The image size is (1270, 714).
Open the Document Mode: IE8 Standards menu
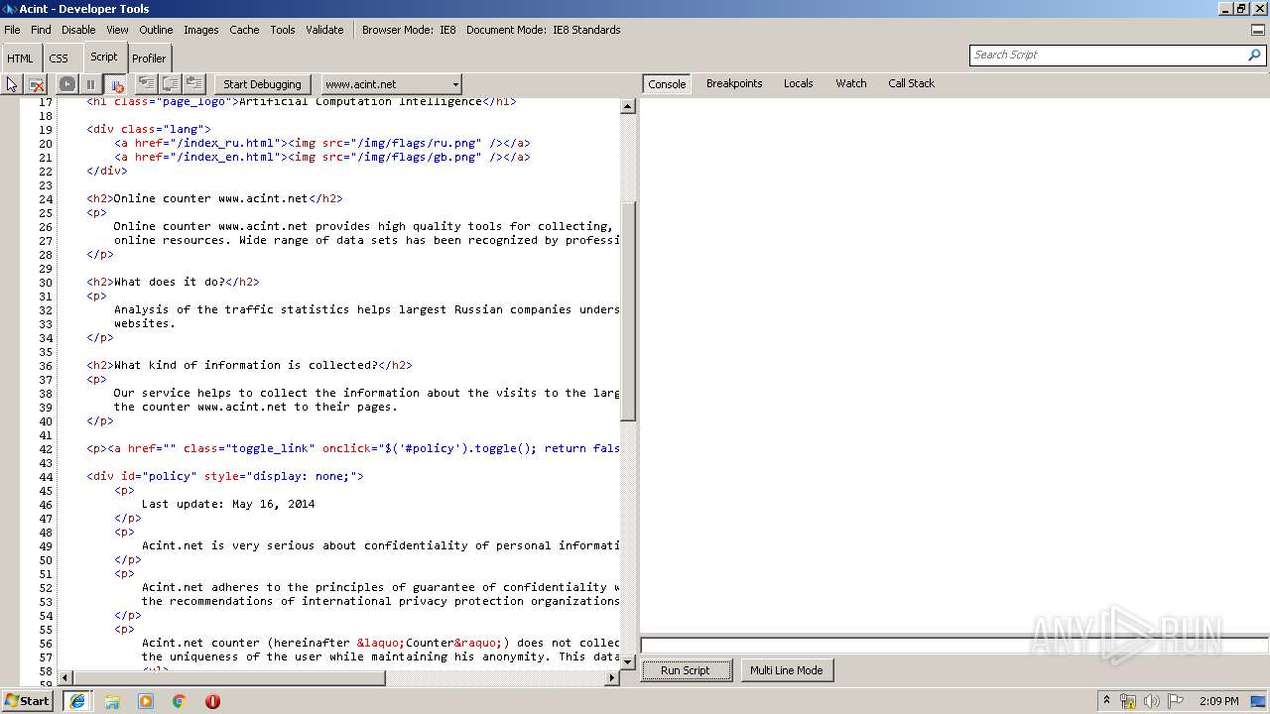[x=543, y=30]
